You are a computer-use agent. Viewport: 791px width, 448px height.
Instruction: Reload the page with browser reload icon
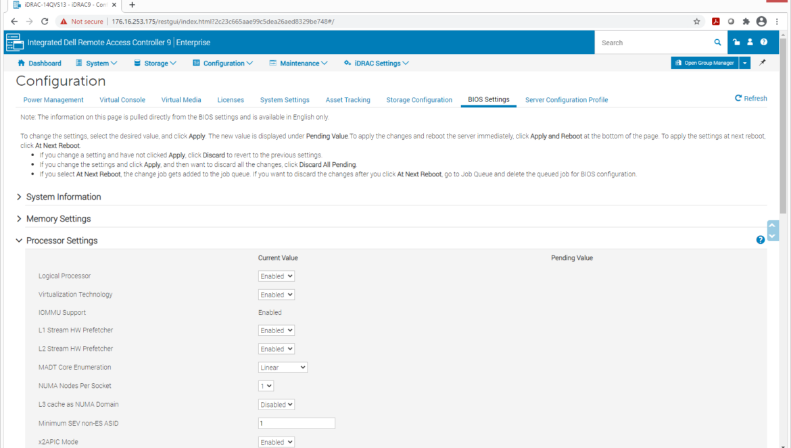coord(45,21)
